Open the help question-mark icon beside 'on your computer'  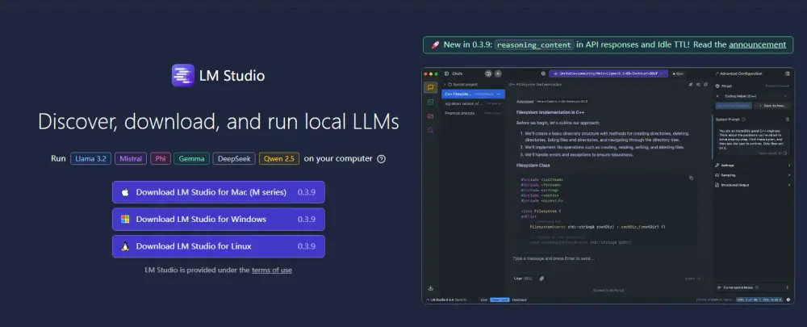click(382, 158)
